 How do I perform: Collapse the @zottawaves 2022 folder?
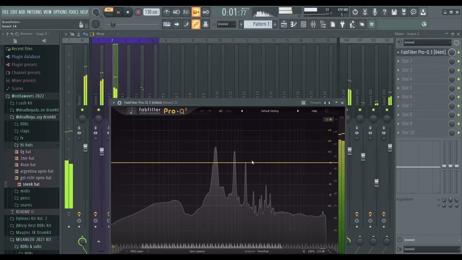tap(28, 96)
